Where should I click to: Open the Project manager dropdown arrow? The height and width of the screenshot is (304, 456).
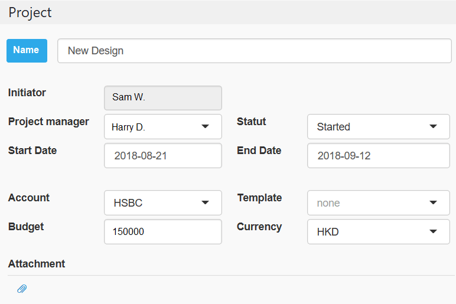pyautogui.click(x=206, y=126)
